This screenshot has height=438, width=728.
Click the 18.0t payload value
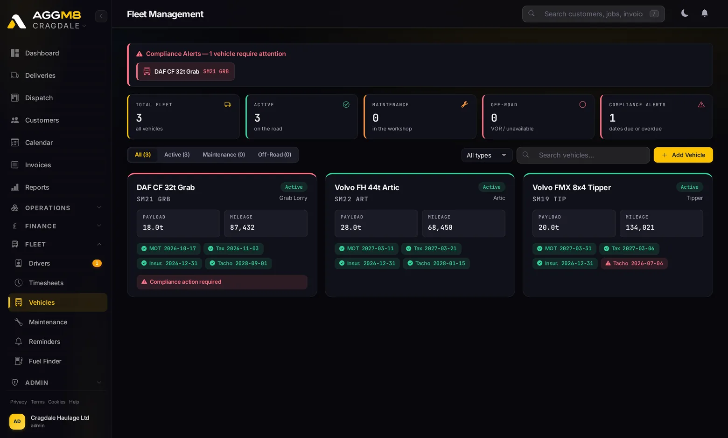(x=153, y=228)
